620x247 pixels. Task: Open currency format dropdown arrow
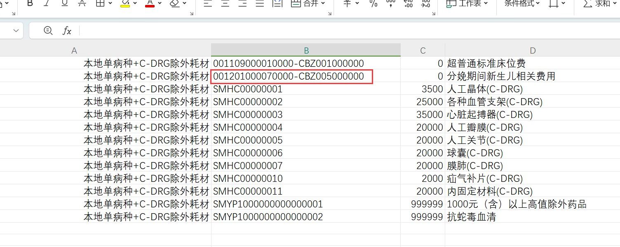tap(357, 3)
